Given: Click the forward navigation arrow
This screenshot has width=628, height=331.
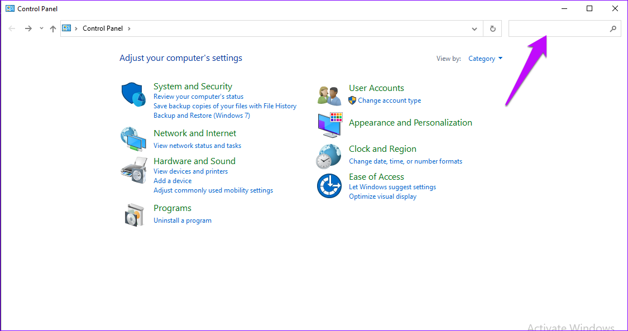Looking at the screenshot, I should click(28, 28).
